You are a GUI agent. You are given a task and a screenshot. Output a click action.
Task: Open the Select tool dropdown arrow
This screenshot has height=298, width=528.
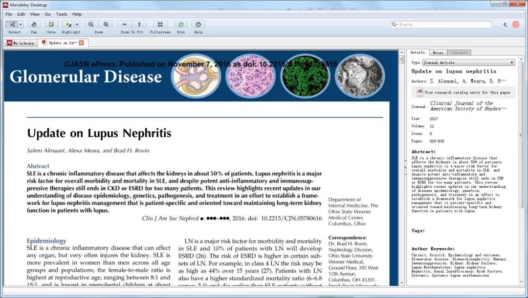coord(21,24)
